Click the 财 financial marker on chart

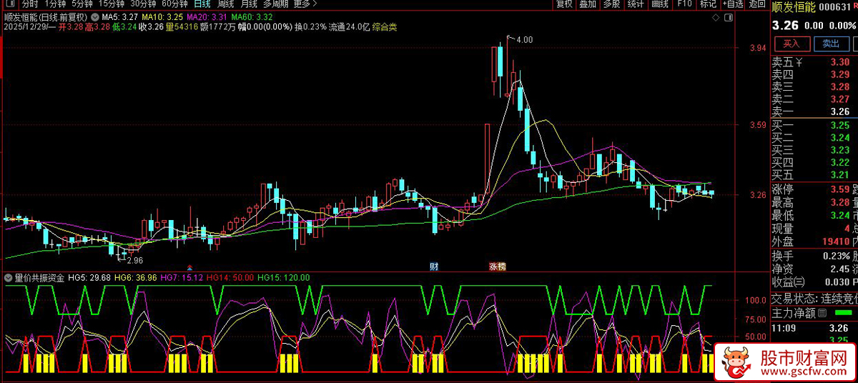click(433, 266)
